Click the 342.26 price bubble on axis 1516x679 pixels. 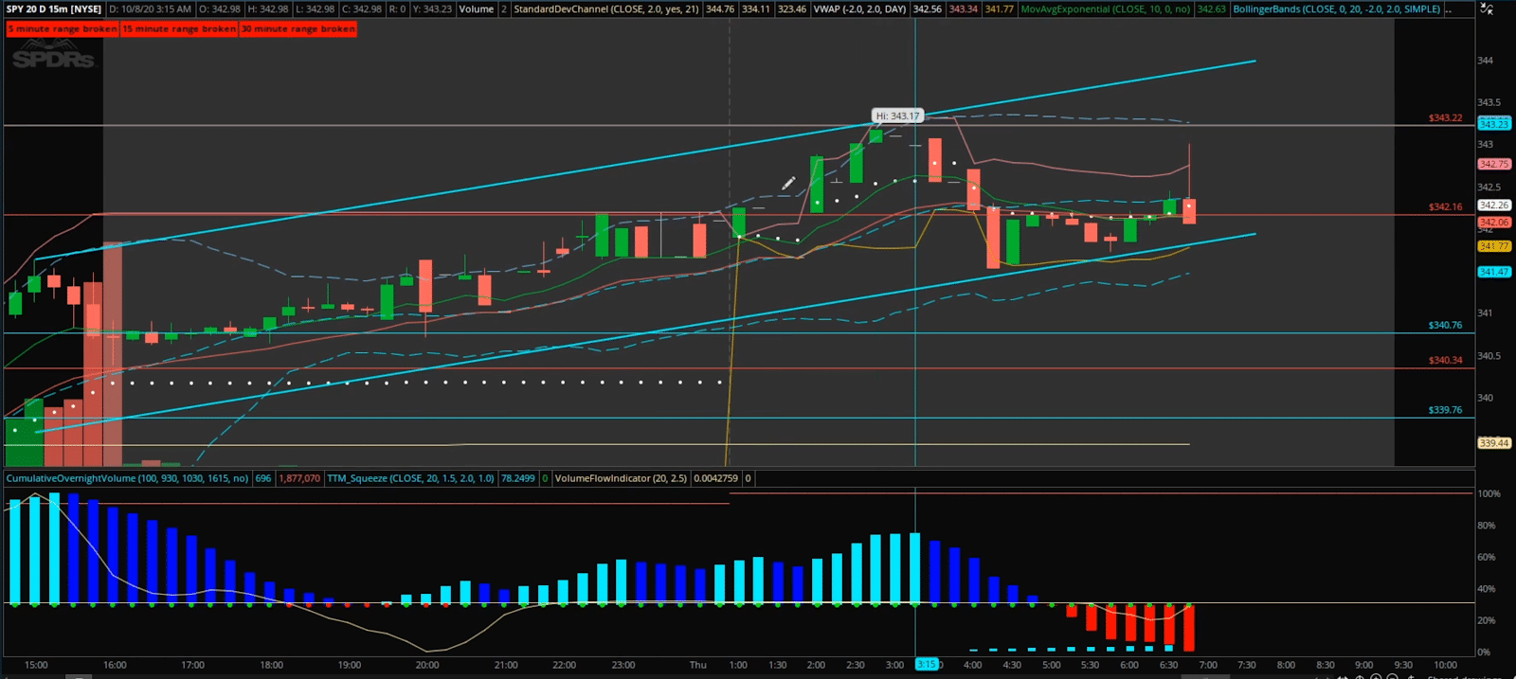1494,205
